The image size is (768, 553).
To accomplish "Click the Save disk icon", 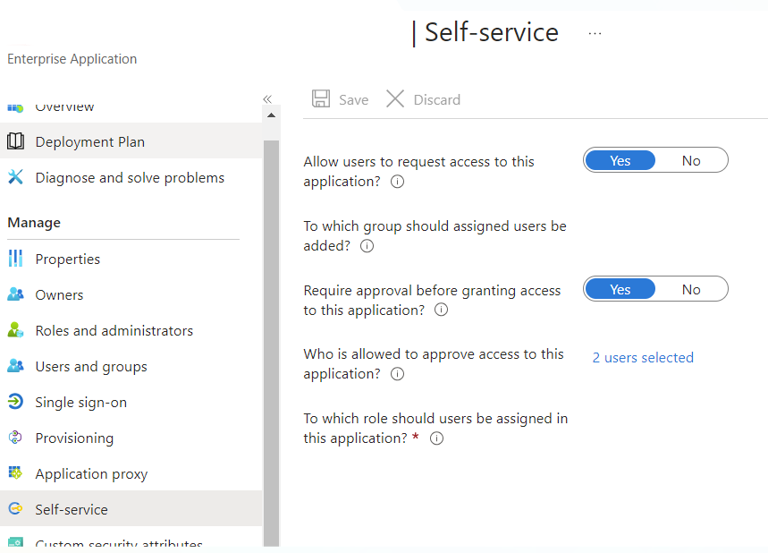I will tap(321, 98).
